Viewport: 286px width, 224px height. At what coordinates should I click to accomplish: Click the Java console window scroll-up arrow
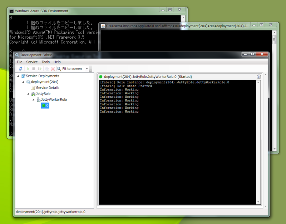point(275,33)
